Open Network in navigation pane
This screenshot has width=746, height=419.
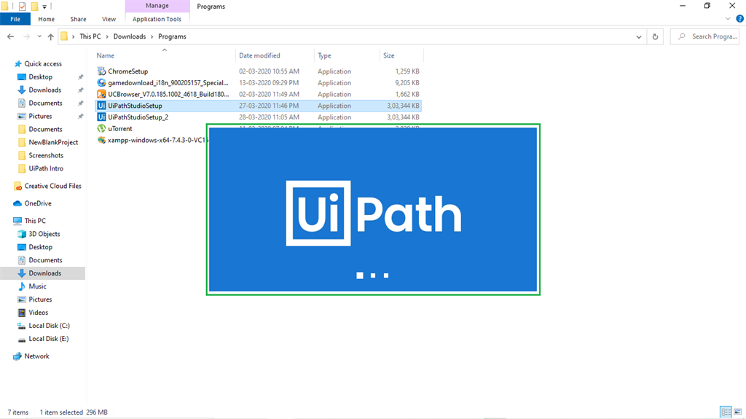click(36, 356)
